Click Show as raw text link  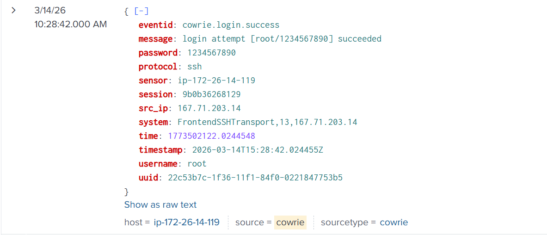160,204
